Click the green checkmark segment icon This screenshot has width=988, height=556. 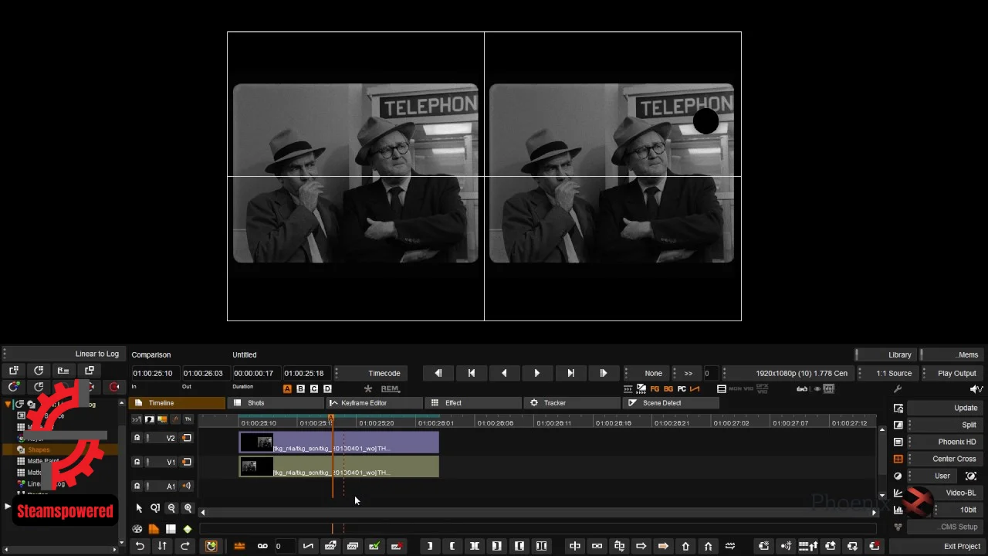(374, 546)
